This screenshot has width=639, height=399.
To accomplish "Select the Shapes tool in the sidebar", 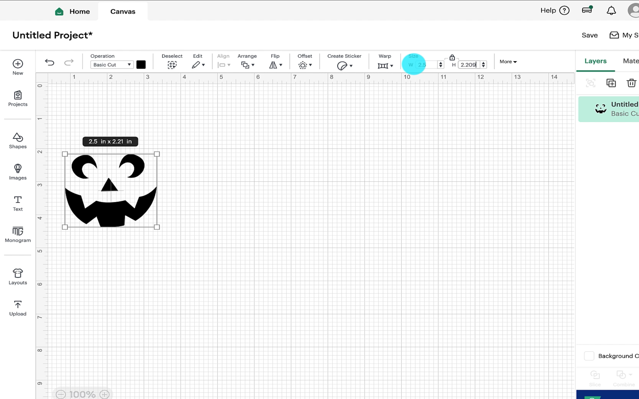I will click(x=17, y=141).
